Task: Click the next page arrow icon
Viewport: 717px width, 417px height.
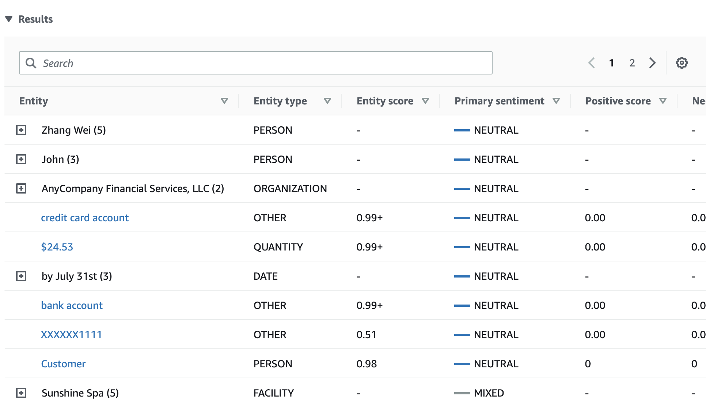Action: (652, 62)
